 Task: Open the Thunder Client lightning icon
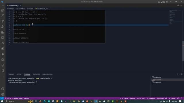click(3, 49)
